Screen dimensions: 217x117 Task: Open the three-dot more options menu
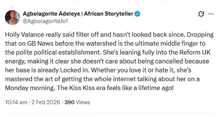click(x=210, y=14)
